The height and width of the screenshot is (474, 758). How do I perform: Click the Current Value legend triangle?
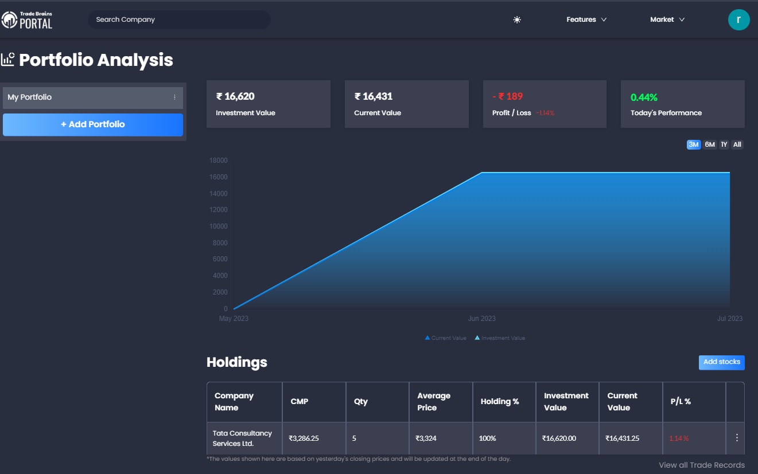pos(427,338)
